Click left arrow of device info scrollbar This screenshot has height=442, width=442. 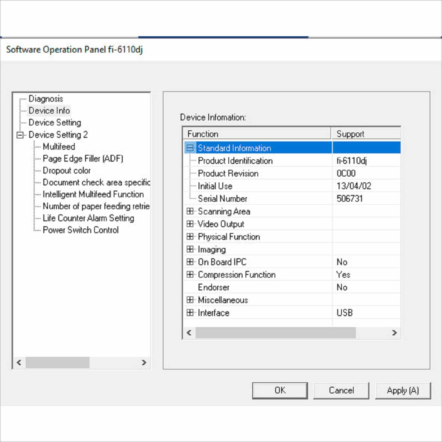(x=189, y=333)
